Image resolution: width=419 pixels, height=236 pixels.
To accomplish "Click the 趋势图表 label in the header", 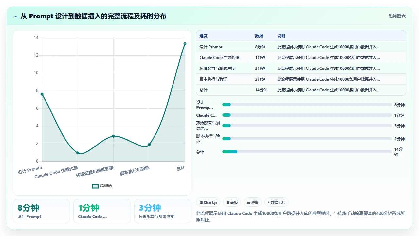I will [x=397, y=16].
